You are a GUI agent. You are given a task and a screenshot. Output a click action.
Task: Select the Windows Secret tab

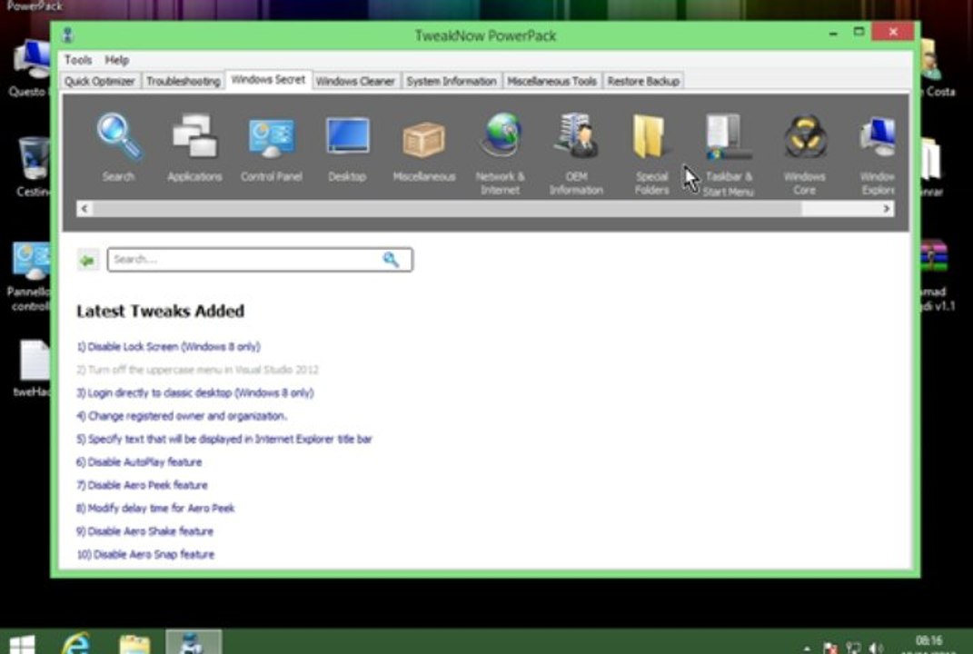coord(268,80)
